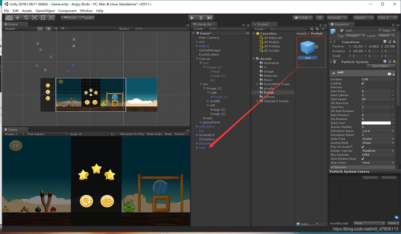This screenshot has width=401, height=234.
Task: Toggle the Looping checkbox
Action: [363, 83]
